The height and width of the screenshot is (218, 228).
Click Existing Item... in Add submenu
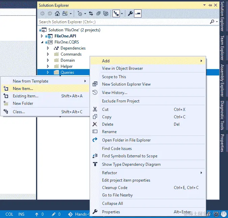point(45,96)
